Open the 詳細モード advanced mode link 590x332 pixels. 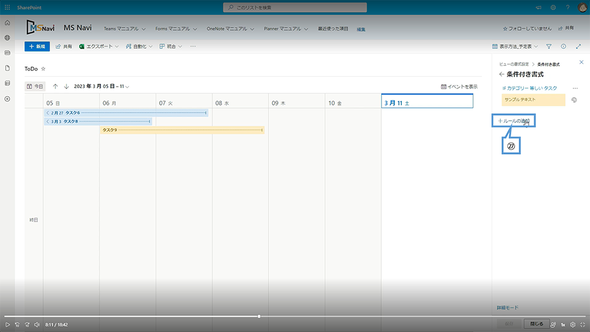coord(507,308)
